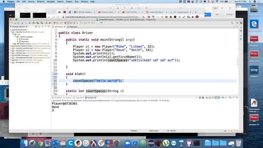Open the Navigate menu
The image size is (263, 148).
pyautogui.click(x=51, y=2)
